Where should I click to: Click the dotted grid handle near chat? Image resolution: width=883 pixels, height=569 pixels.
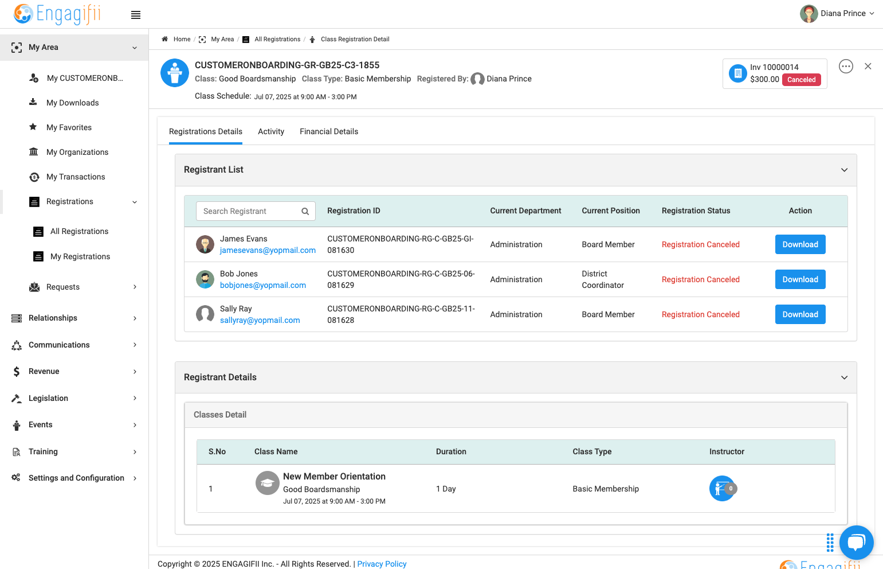point(830,543)
